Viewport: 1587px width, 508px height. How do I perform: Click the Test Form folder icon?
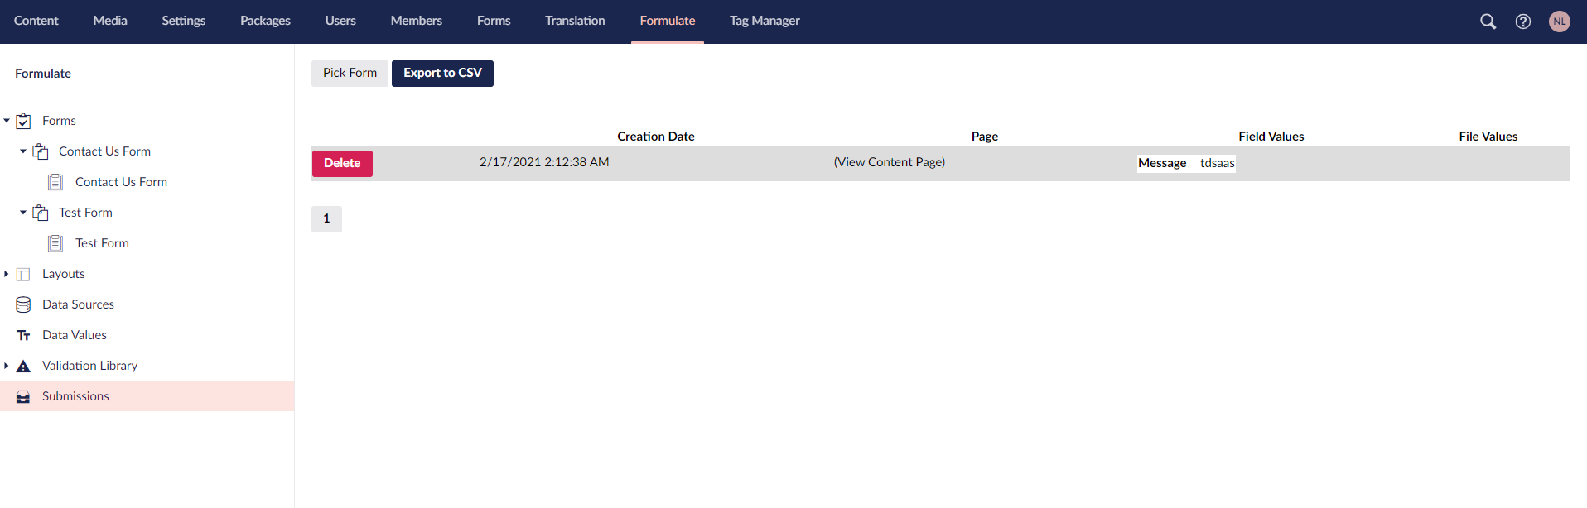40,213
